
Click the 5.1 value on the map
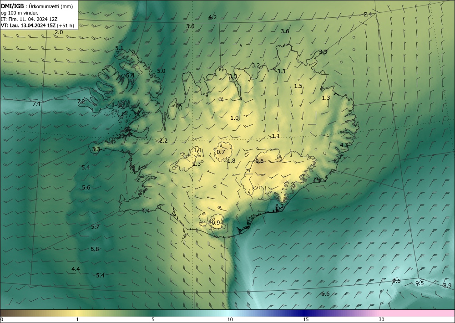pyautogui.click(x=119, y=48)
